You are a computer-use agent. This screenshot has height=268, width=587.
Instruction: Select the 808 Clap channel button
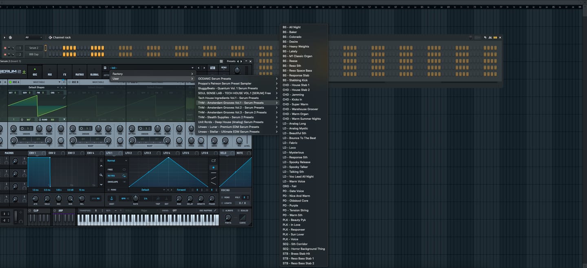point(33,54)
